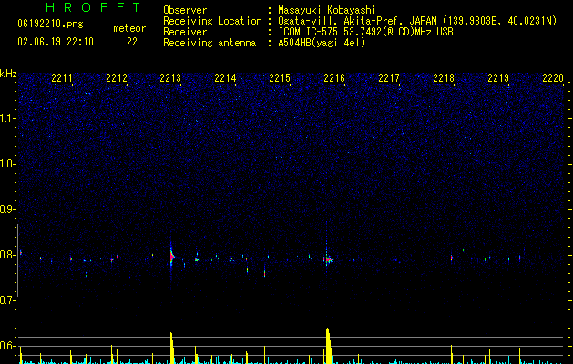Screen dimensions: 573x364
Task: Select the filename 06192210.png
Action: [x=50, y=25]
